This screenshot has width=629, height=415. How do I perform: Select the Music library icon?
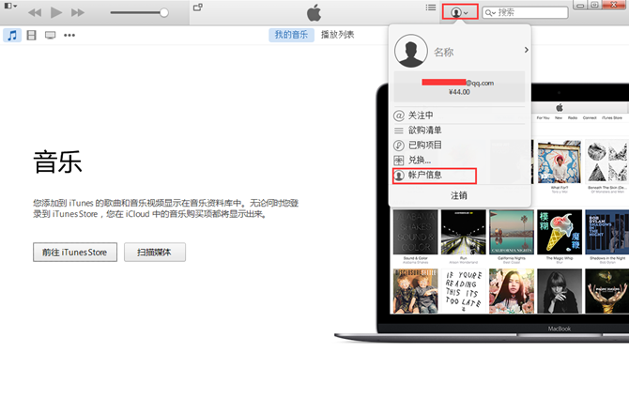coord(12,35)
